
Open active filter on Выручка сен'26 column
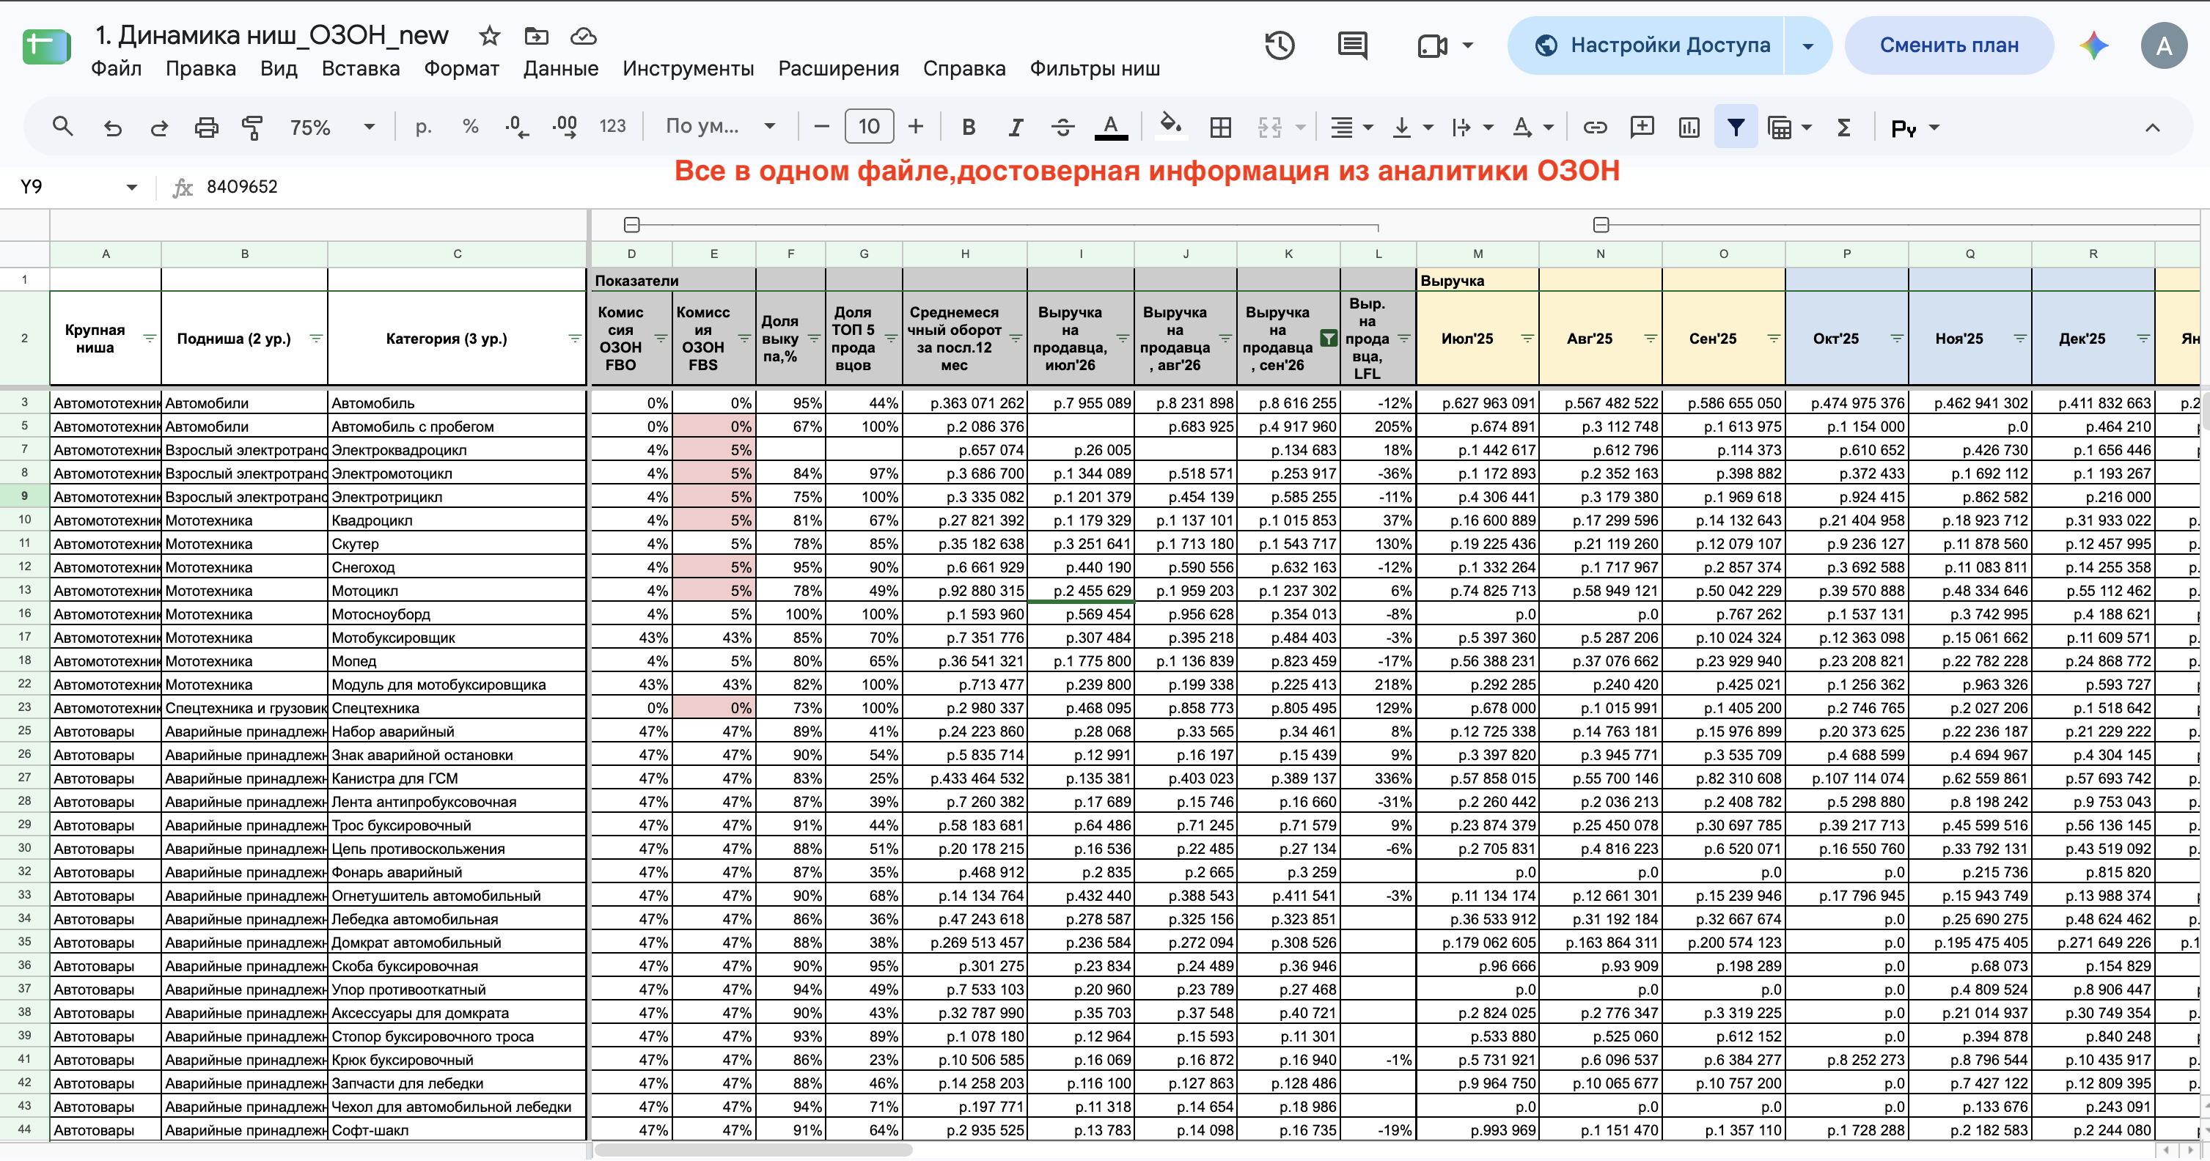pos(1328,339)
